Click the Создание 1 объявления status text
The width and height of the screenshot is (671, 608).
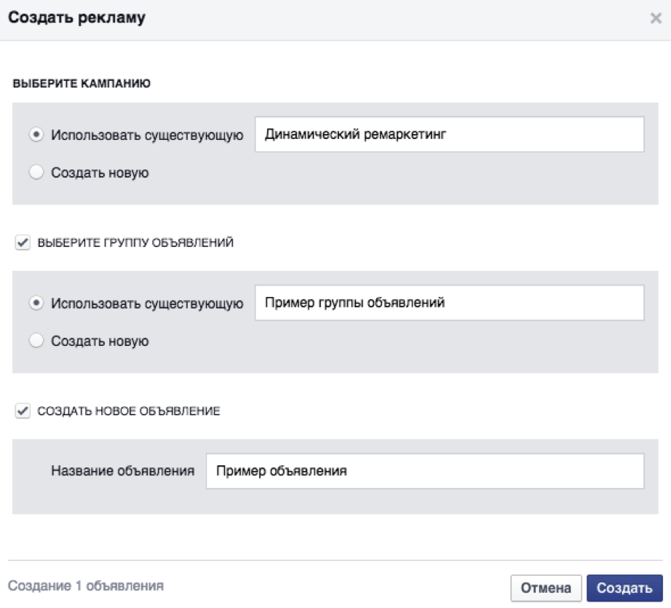point(86,585)
